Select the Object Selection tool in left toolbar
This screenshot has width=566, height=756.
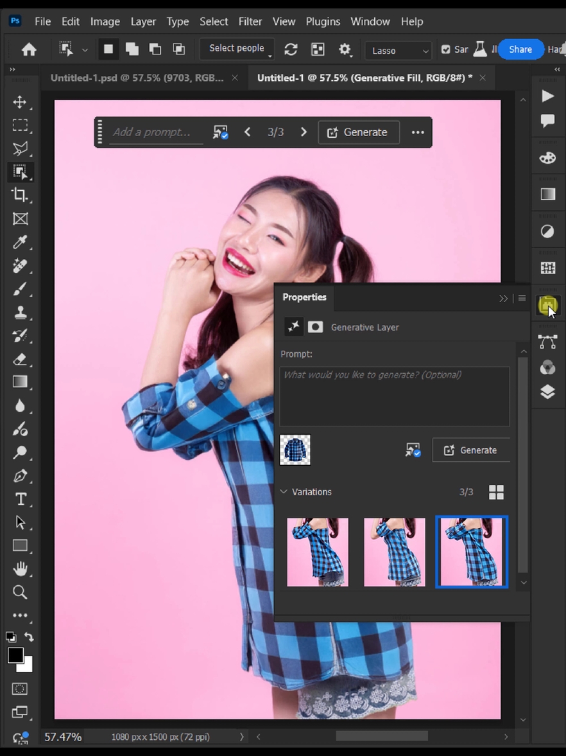point(20,172)
